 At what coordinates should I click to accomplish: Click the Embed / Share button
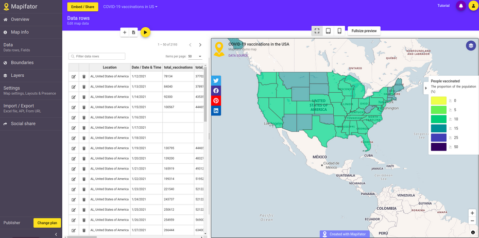click(x=82, y=7)
